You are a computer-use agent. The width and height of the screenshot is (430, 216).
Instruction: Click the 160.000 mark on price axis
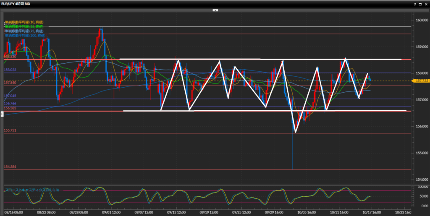(x=421, y=20)
